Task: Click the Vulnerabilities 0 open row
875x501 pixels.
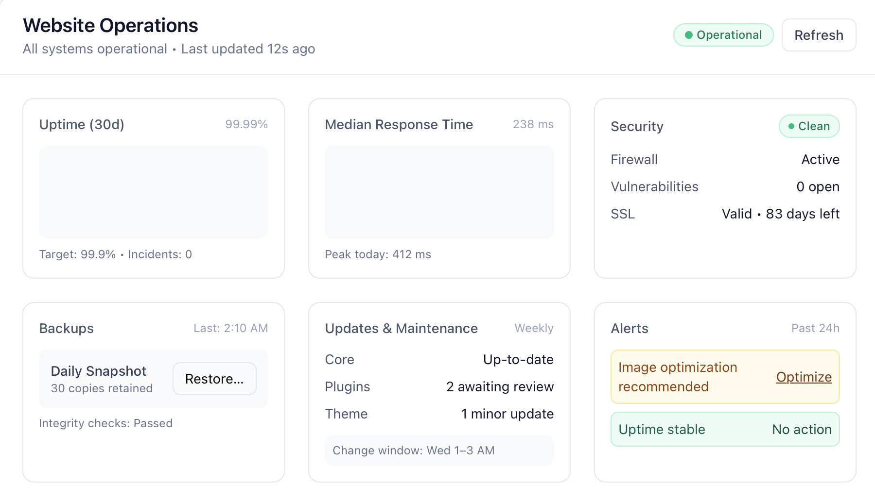Action: pyautogui.click(x=724, y=186)
